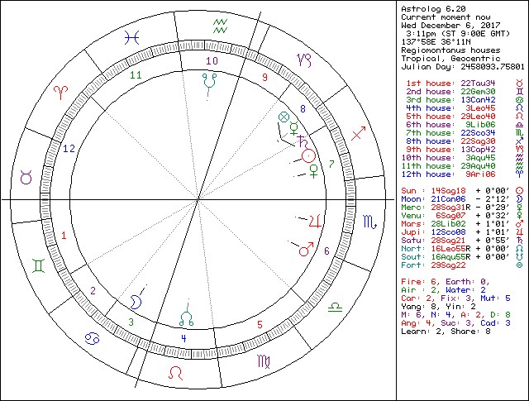The height and width of the screenshot is (401, 529).
Task: Click the Part of Fortune symbol in chart
Action: click(x=284, y=117)
